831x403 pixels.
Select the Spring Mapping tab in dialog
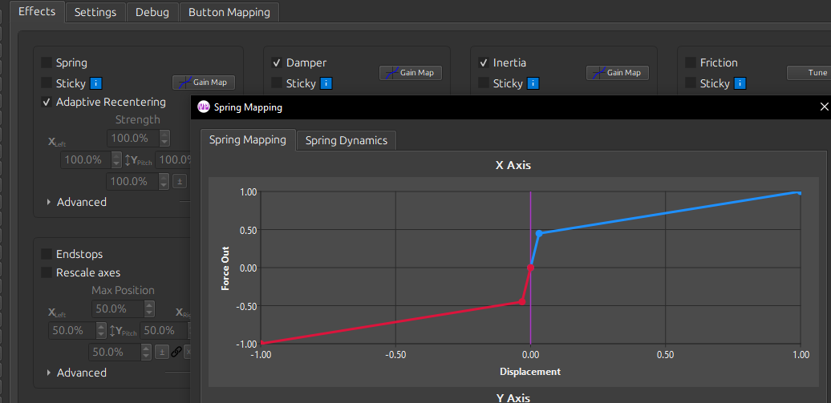tap(248, 139)
